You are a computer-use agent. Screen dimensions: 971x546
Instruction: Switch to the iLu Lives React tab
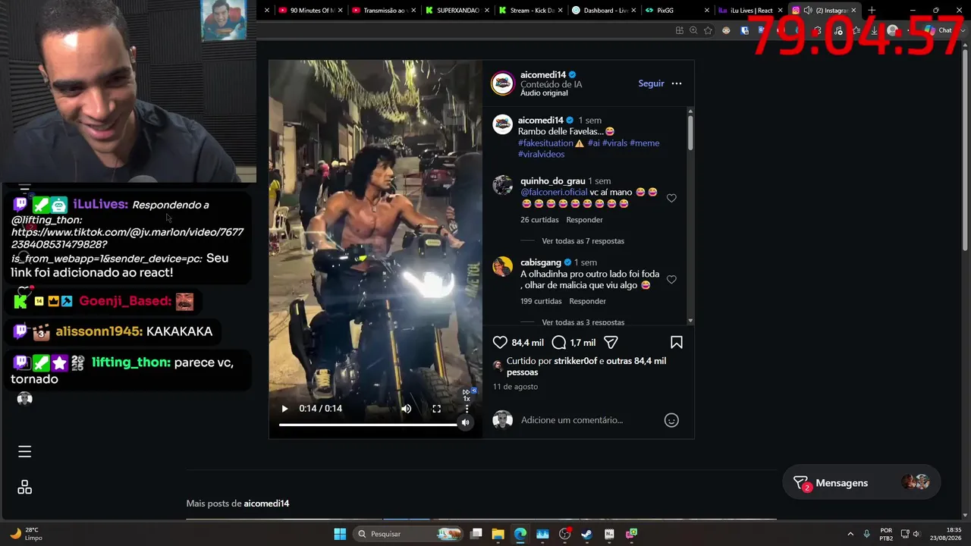click(x=749, y=11)
